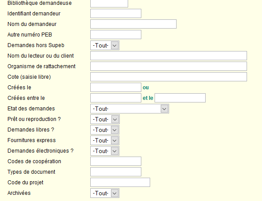Click the Nom du lecteur ou du client field

(169, 55)
